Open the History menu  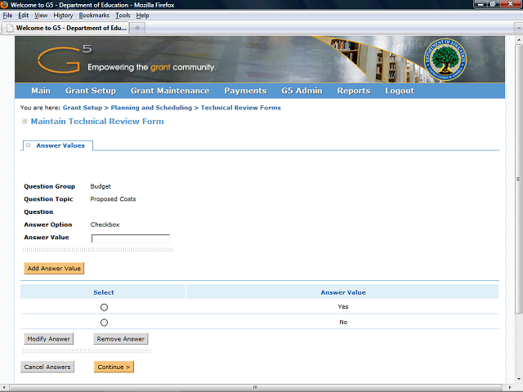(x=63, y=16)
